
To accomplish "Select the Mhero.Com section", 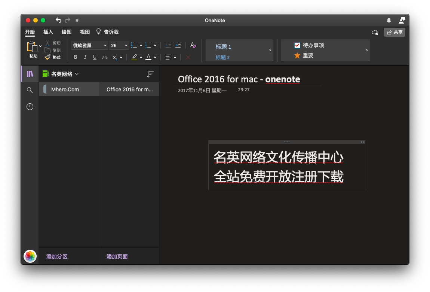I will point(69,89).
